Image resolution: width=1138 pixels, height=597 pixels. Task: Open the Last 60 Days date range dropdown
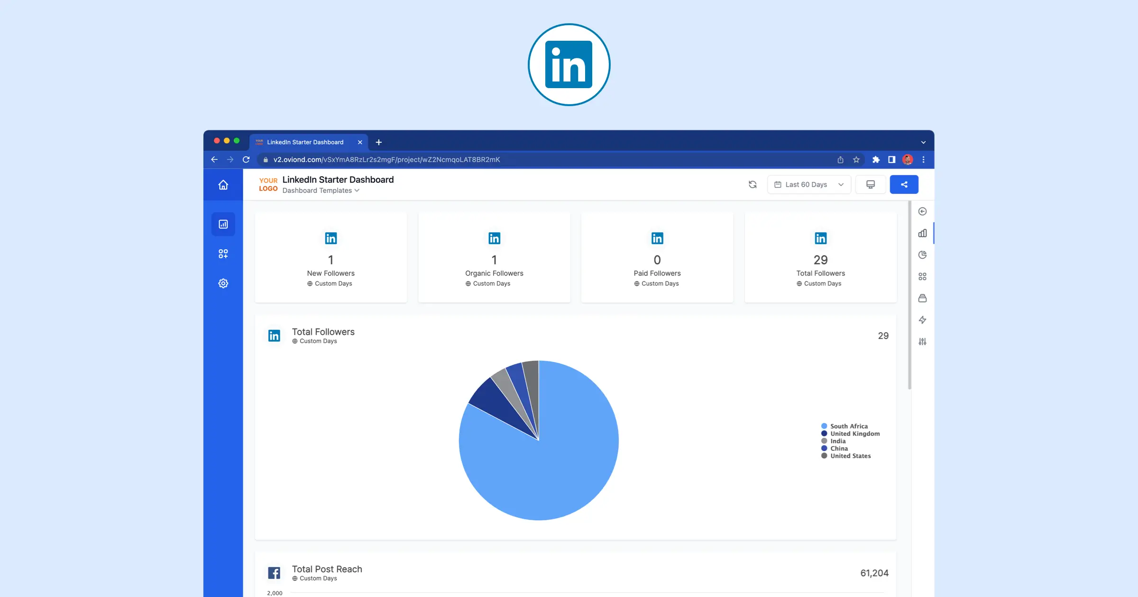(809, 184)
